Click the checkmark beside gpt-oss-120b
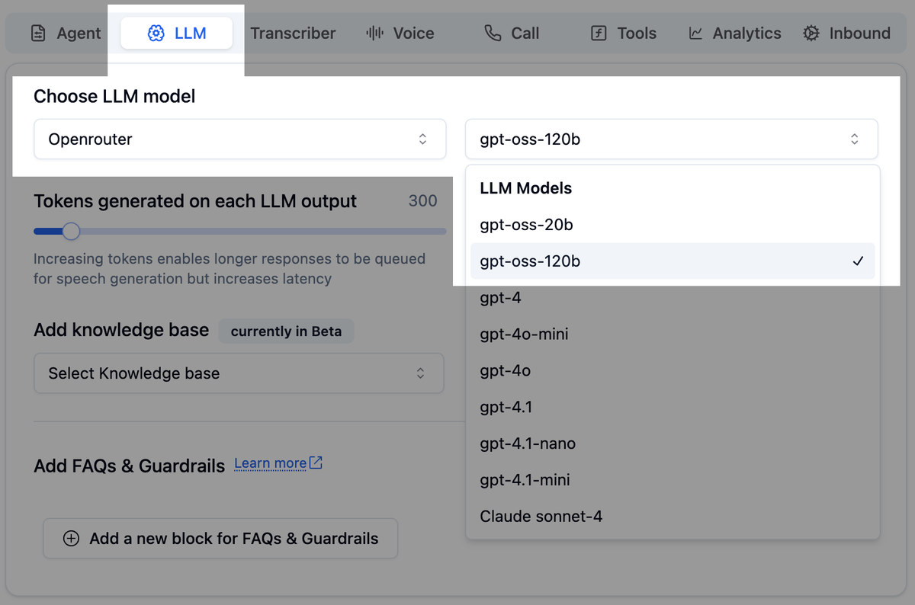 (x=858, y=261)
